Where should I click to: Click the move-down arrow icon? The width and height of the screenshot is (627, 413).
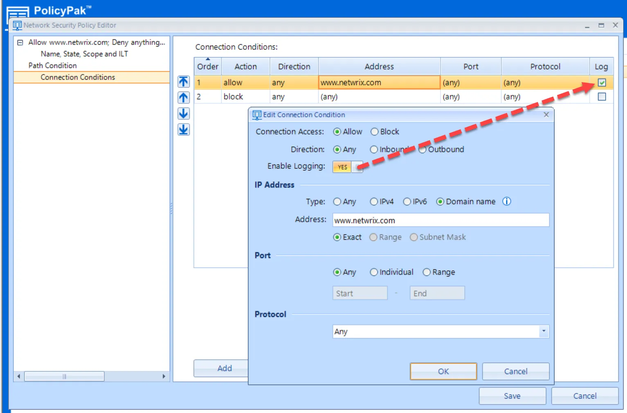click(x=184, y=114)
